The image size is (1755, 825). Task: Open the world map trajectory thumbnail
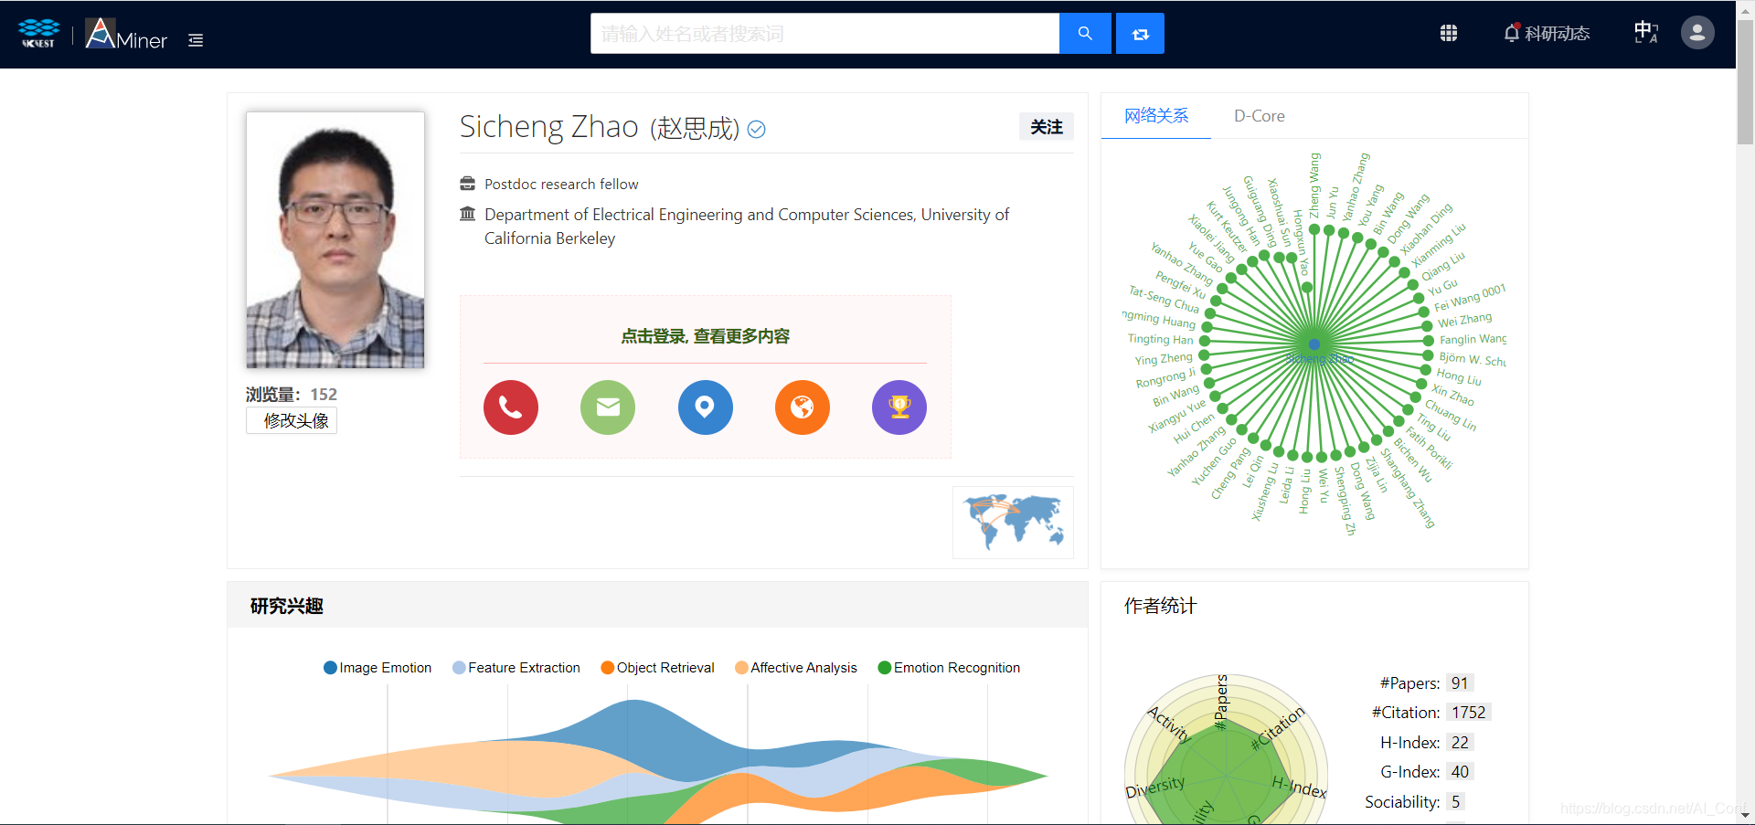point(1013,522)
